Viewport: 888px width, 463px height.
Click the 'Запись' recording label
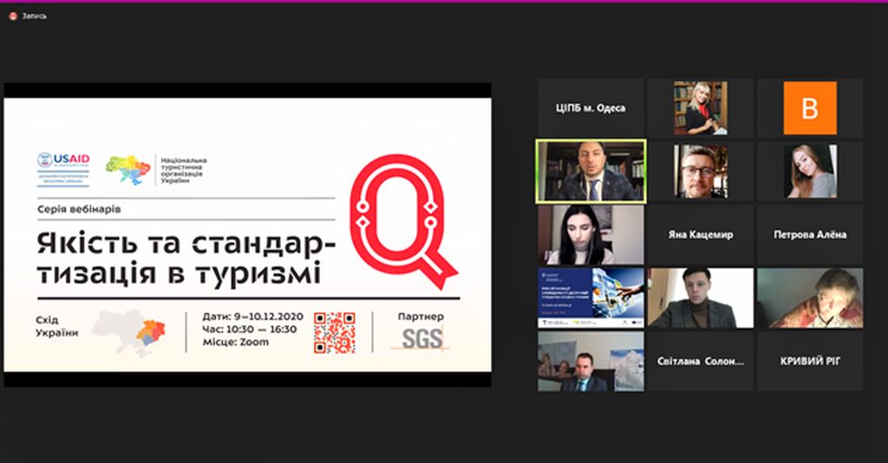(35, 16)
